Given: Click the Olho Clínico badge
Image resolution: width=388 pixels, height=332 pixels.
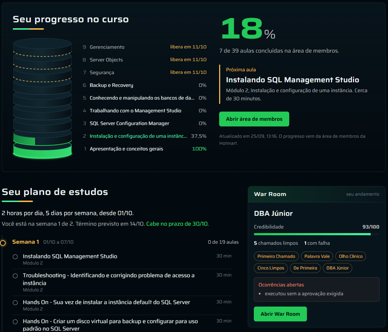Looking at the screenshot, I should coord(350,256).
